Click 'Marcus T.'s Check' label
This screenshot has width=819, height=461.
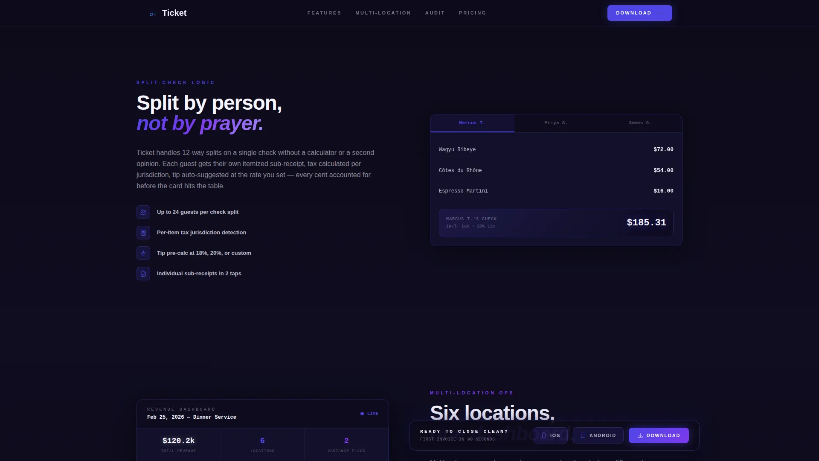[471, 219]
